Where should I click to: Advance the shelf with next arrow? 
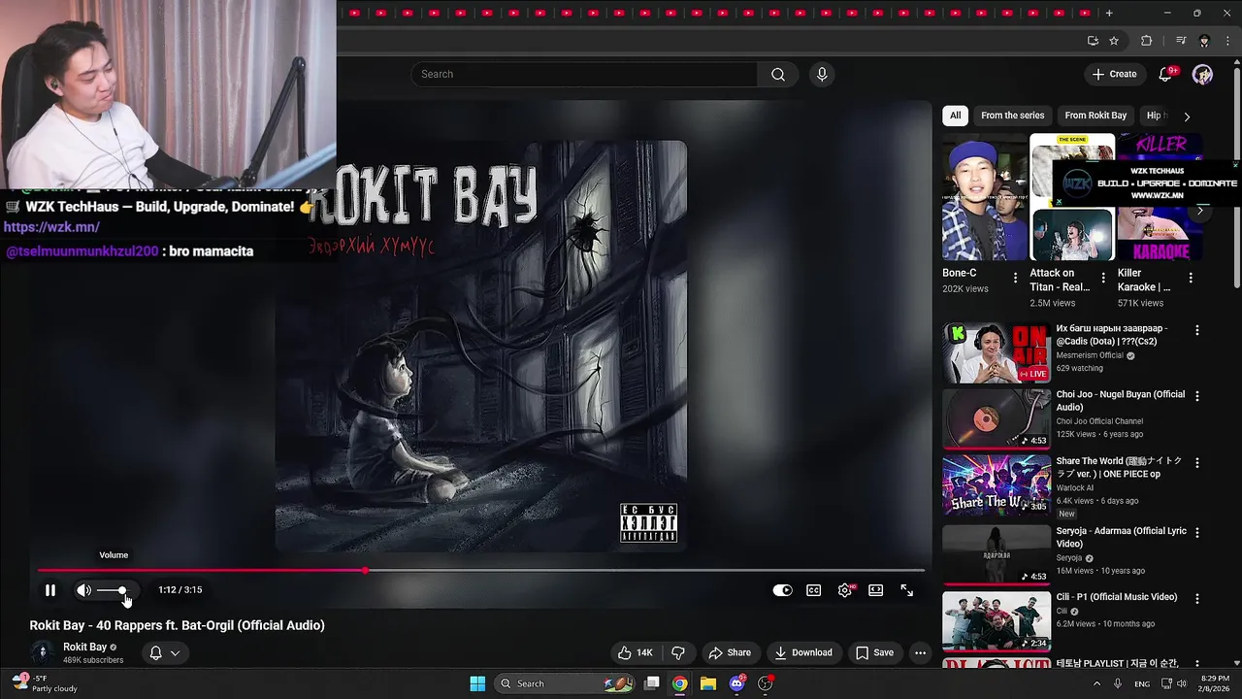click(x=1200, y=211)
